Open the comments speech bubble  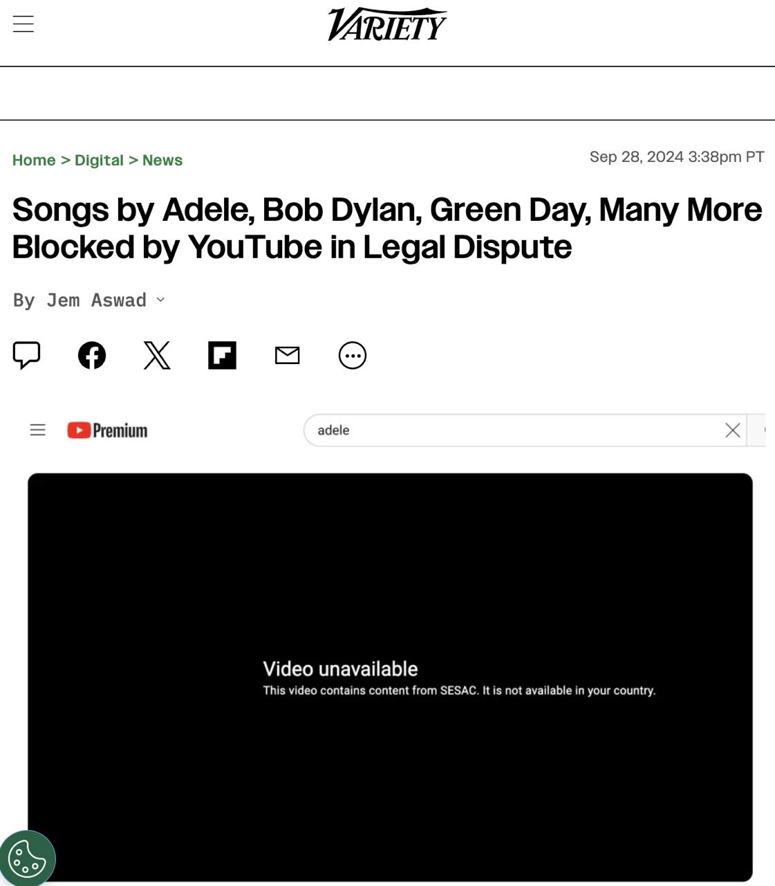pyautogui.click(x=27, y=355)
